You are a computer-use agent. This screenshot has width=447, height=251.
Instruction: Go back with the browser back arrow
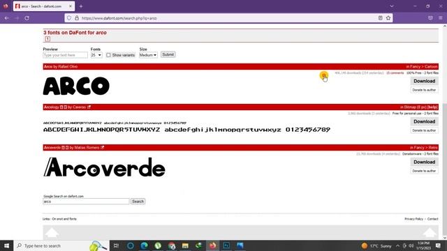pos(6,18)
